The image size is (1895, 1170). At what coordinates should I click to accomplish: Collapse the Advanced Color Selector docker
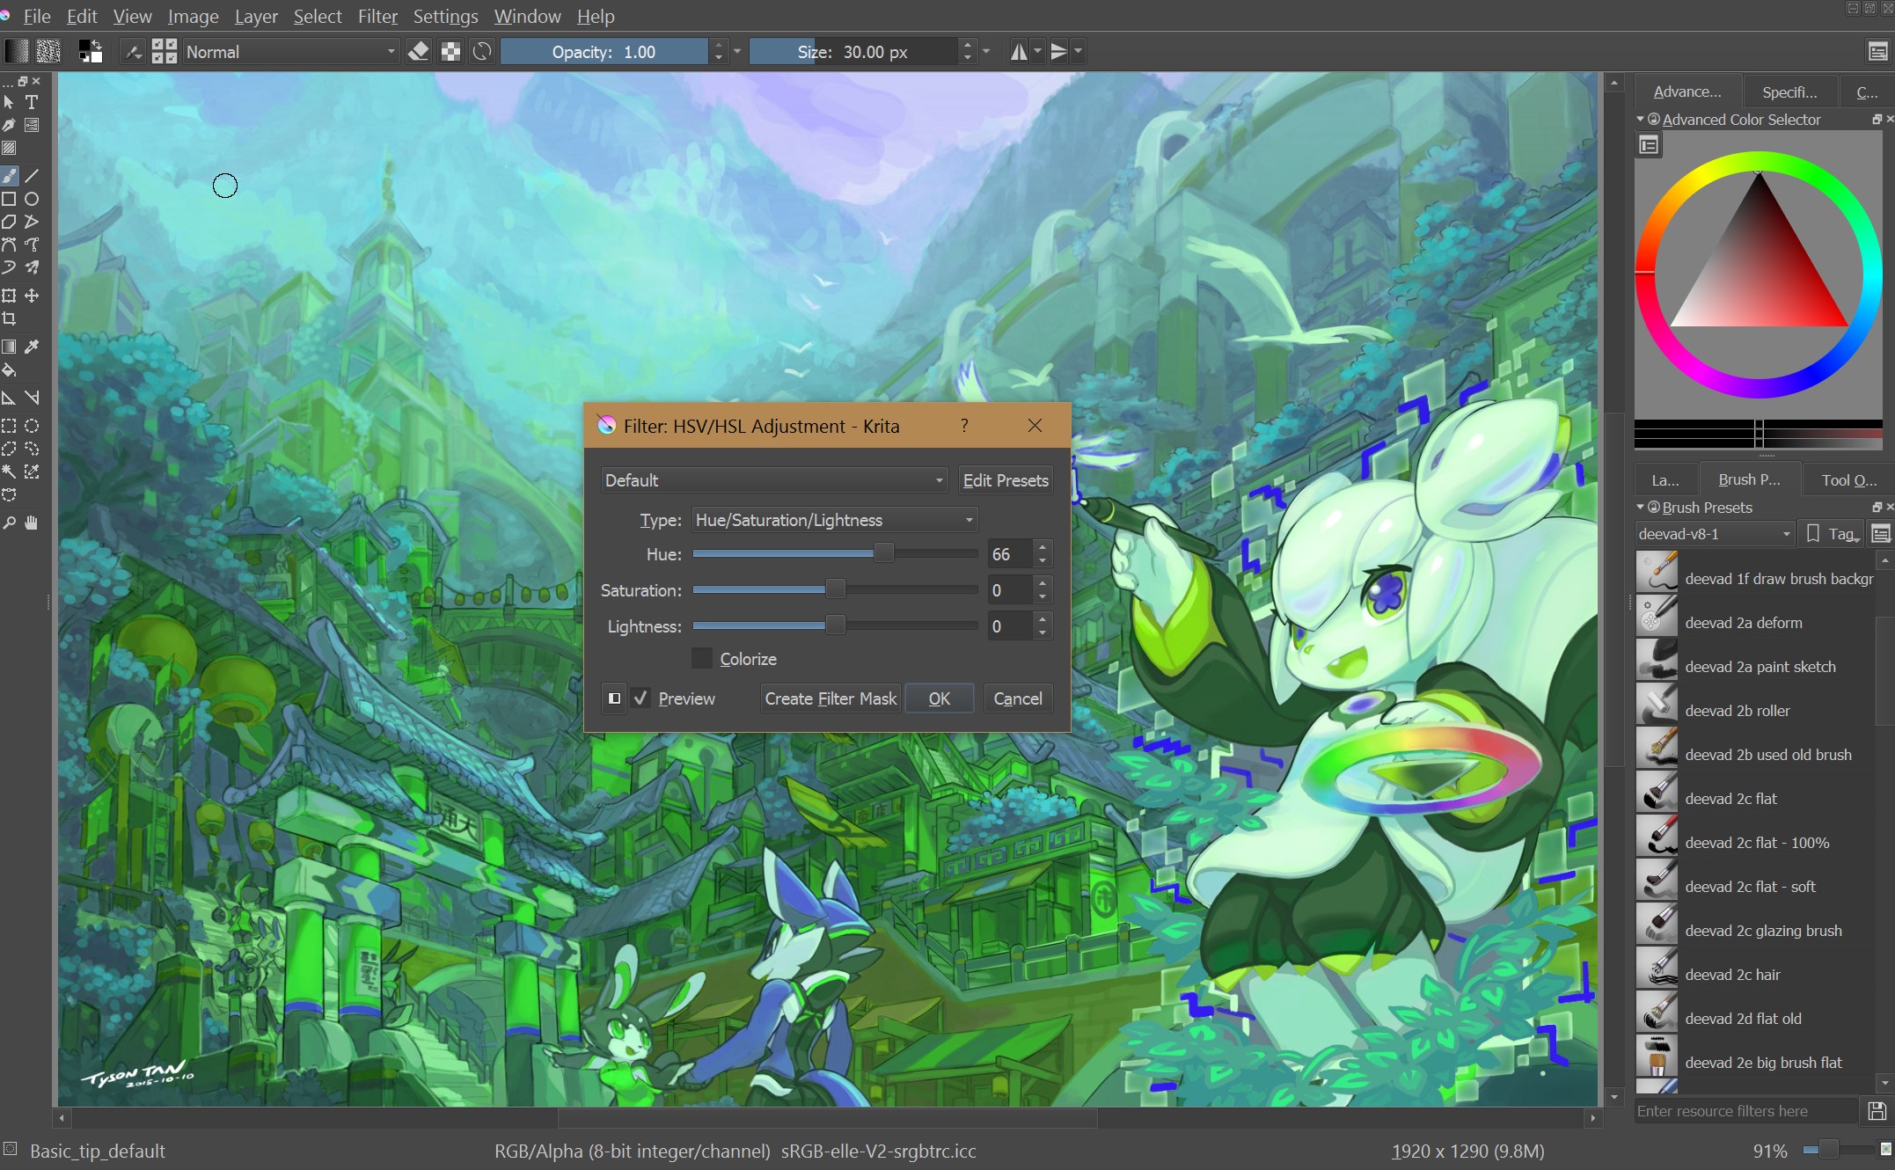point(1640,119)
